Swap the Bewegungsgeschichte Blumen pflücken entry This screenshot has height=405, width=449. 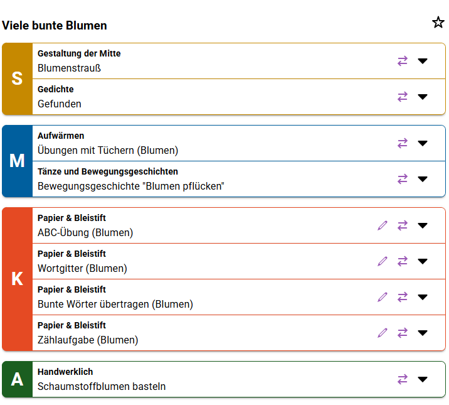pos(403,179)
